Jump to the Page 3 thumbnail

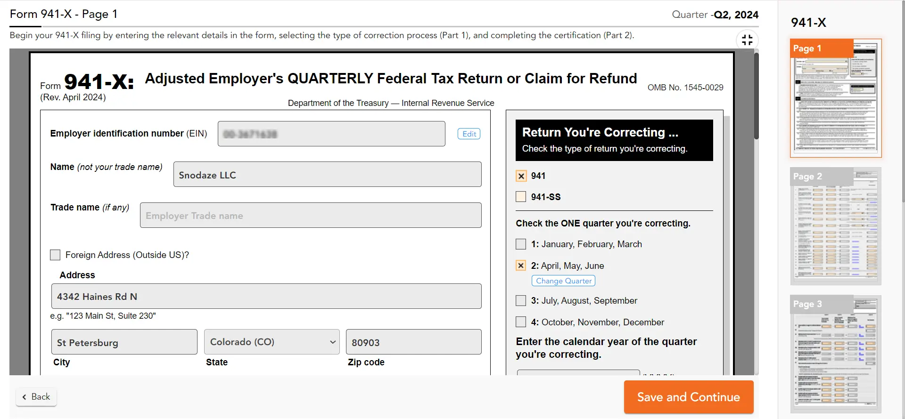(835, 354)
